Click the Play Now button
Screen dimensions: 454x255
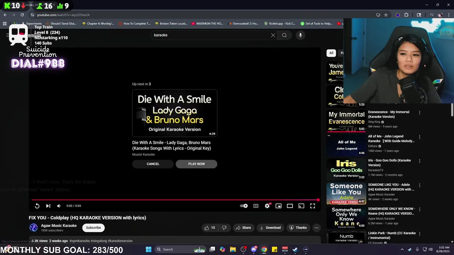pyautogui.click(x=196, y=164)
